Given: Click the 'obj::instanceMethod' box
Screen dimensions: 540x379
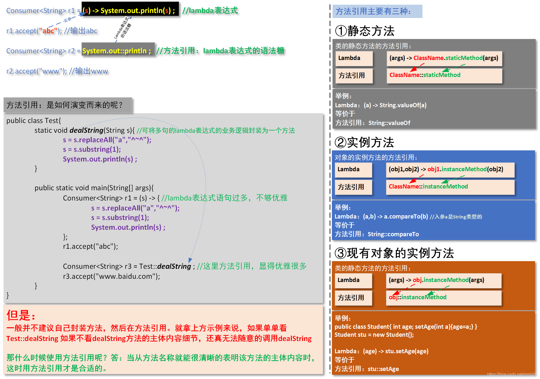Looking at the screenshot, I should pos(444,298).
